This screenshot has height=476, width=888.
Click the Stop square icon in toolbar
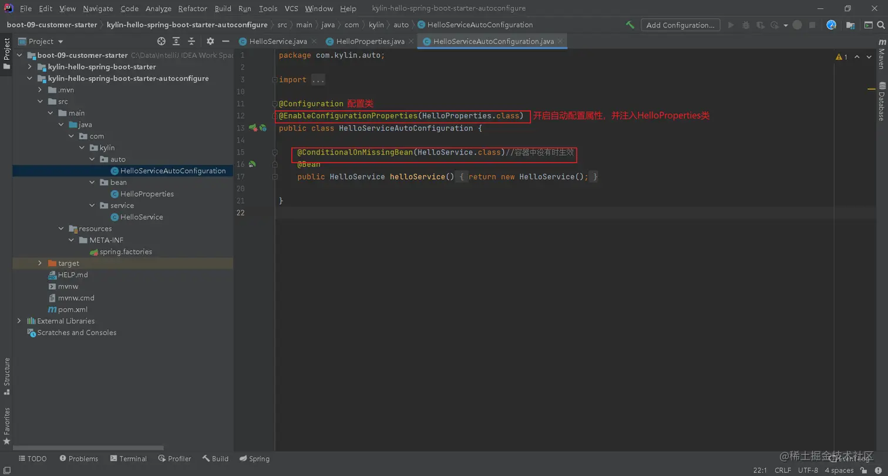[812, 25]
